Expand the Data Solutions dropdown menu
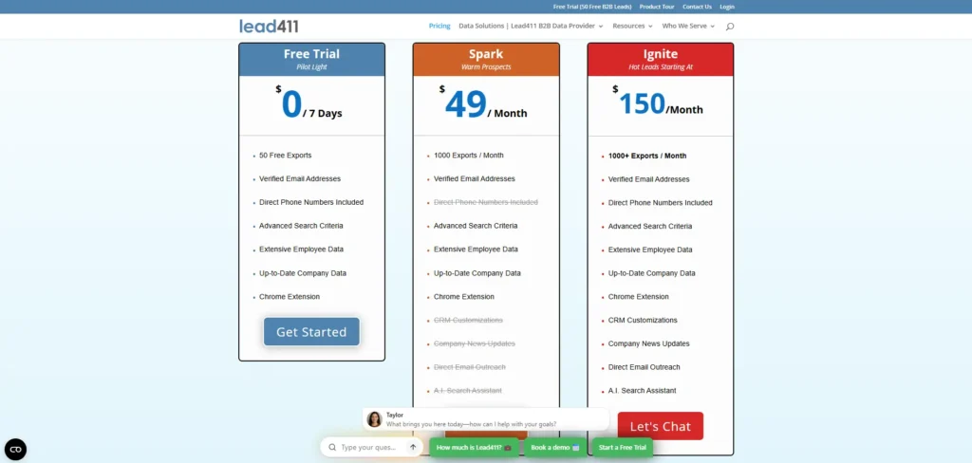The width and height of the screenshot is (972, 463). point(531,26)
